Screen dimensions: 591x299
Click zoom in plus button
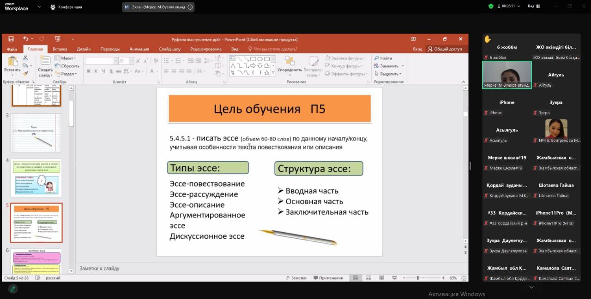(443, 278)
